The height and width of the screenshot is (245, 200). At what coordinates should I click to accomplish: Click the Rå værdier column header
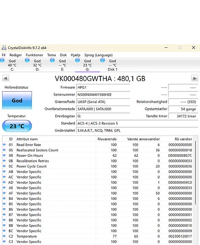183,139
